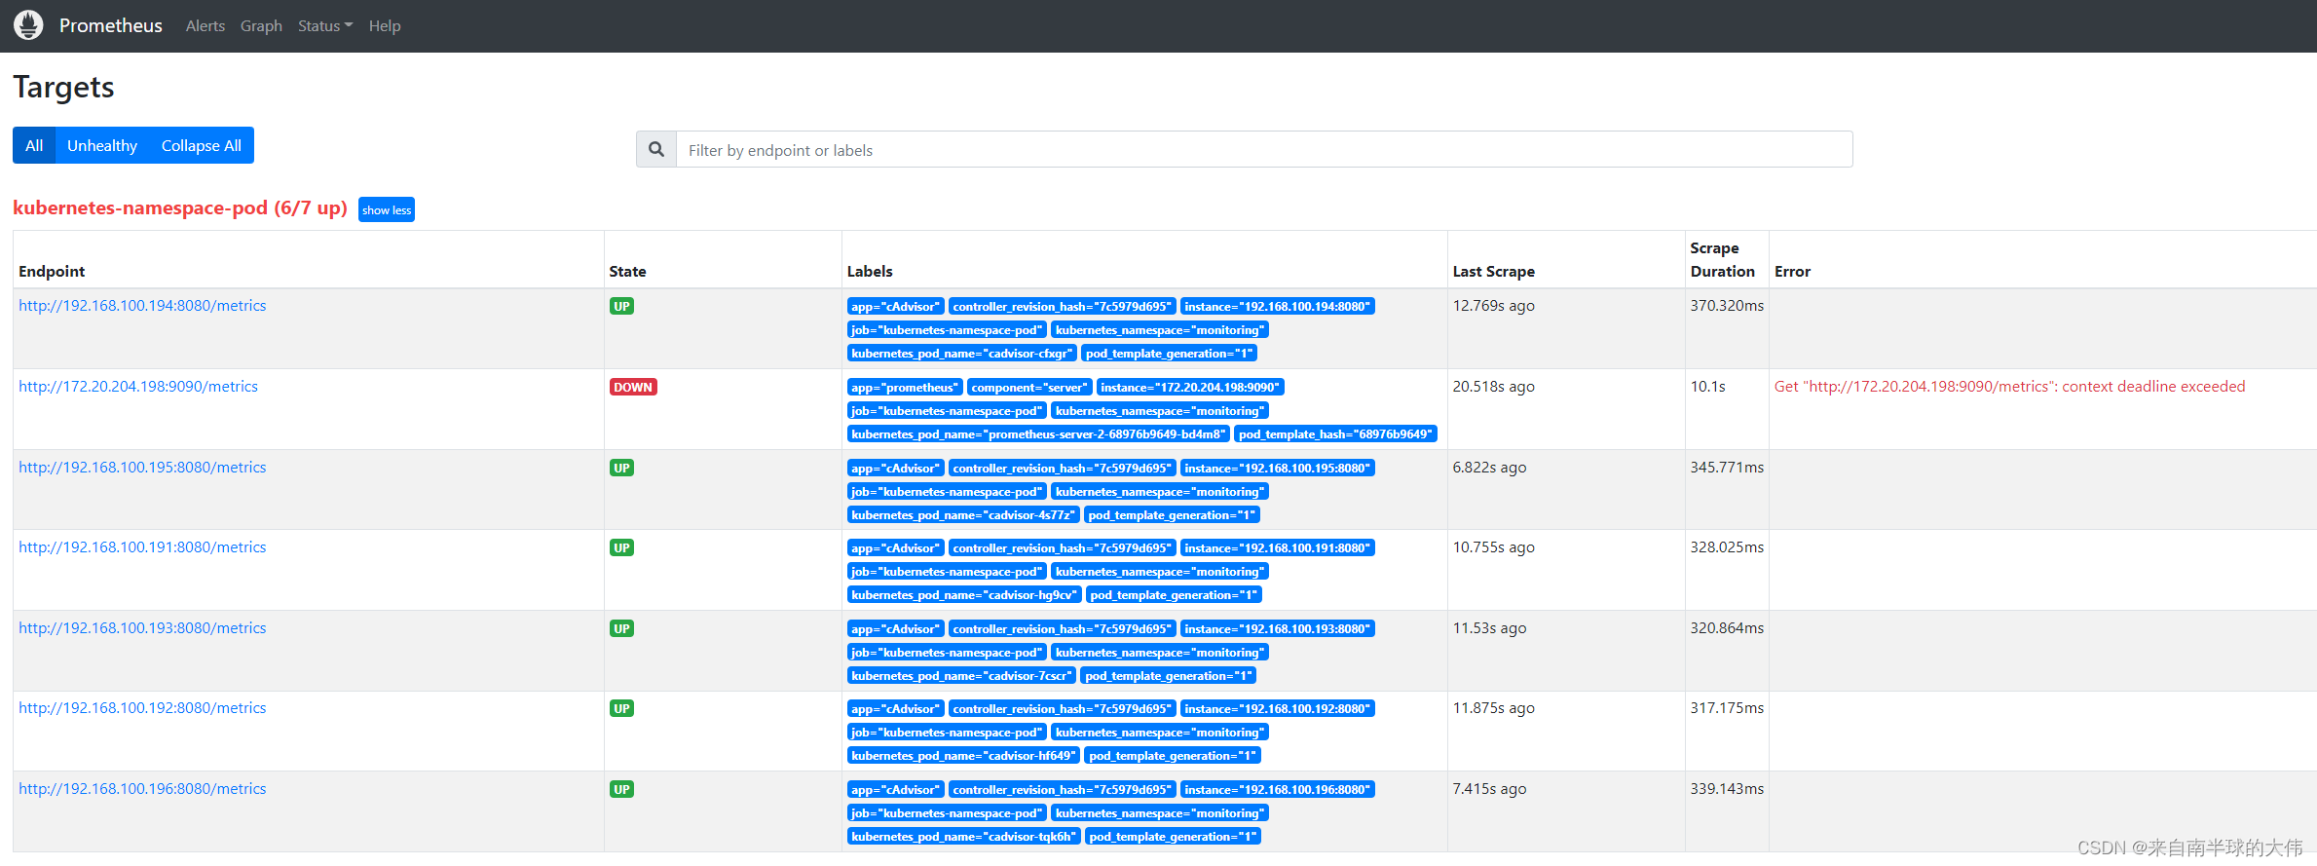
Task: Click UP badge for 192.168.100.191 row
Action: click(621, 547)
